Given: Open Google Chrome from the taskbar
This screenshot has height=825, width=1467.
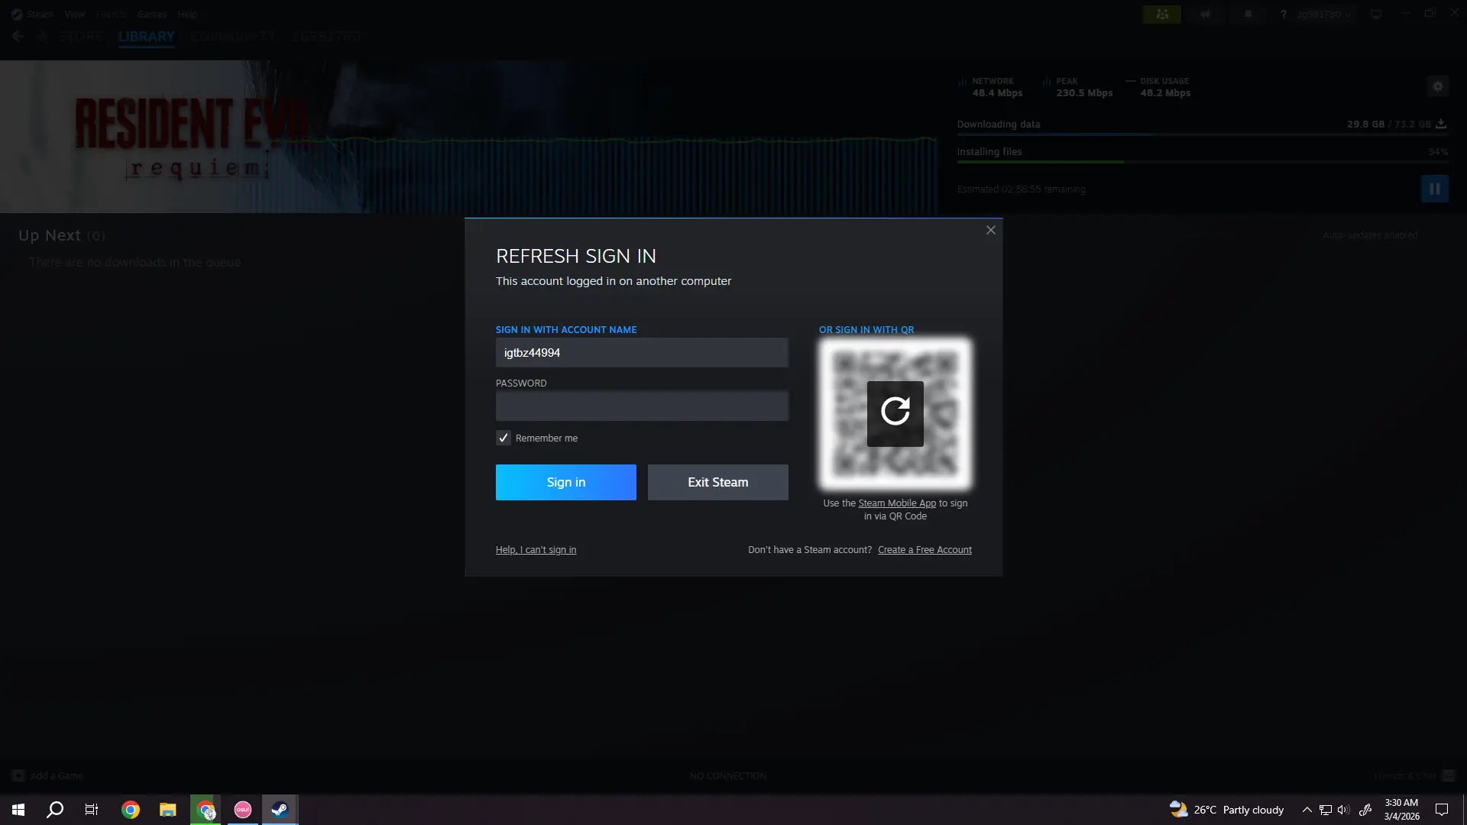Looking at the screenshot, I should point(131,810).
